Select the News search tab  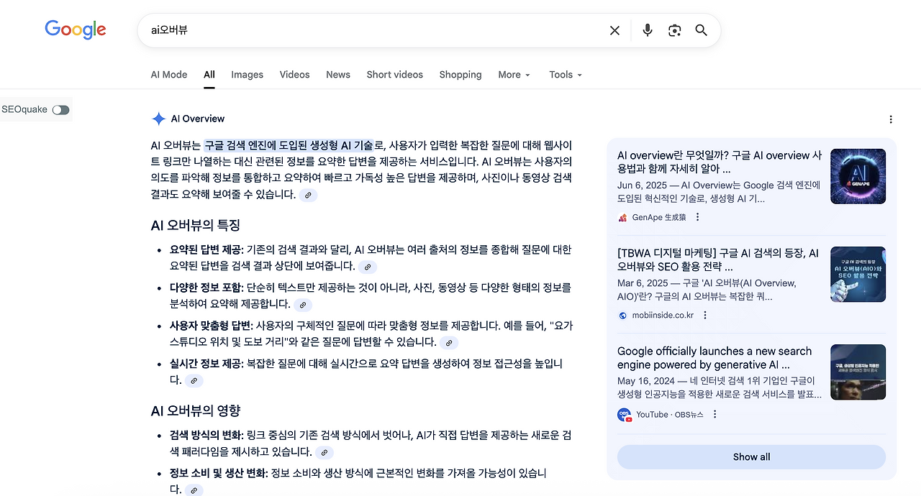338,75
